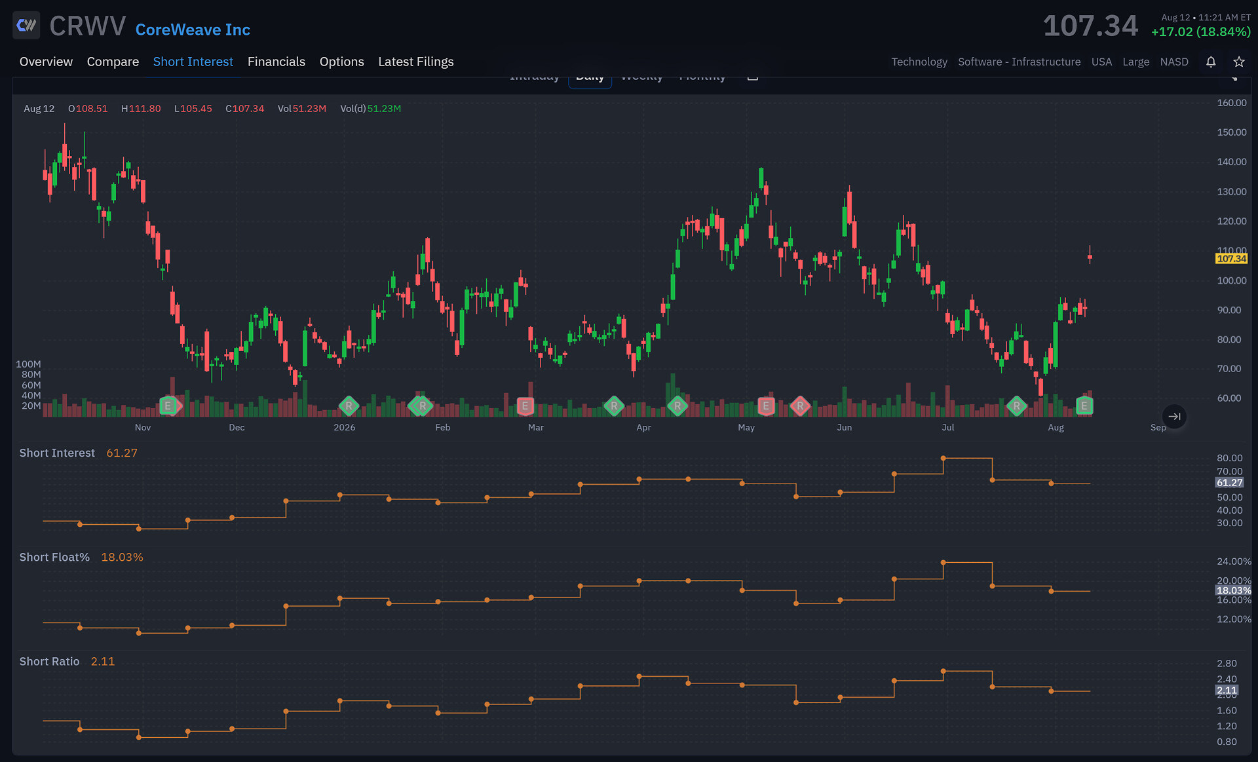Click the red R marker in mid May

[800, 406]
